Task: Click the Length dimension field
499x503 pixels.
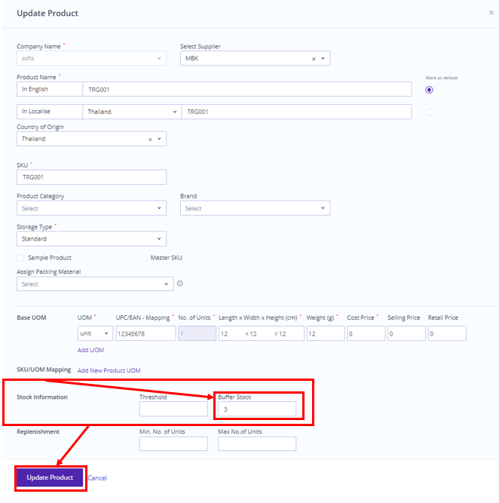Action: (x=231, y=333)
